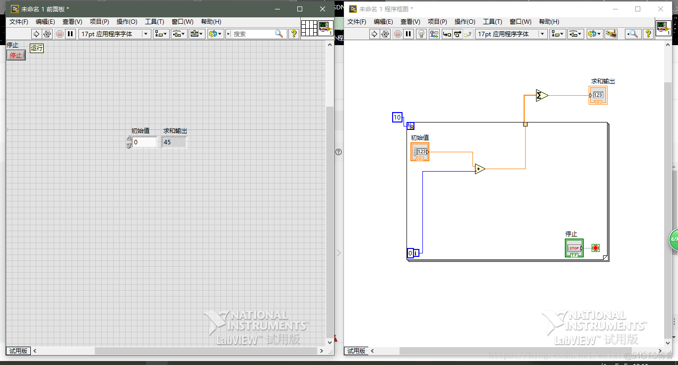
Task: Click the front panel horizontal scrollbar
Action: 178,351
